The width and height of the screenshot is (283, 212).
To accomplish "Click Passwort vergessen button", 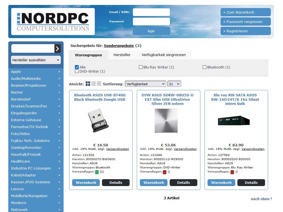I will click(x=245, y=22).
